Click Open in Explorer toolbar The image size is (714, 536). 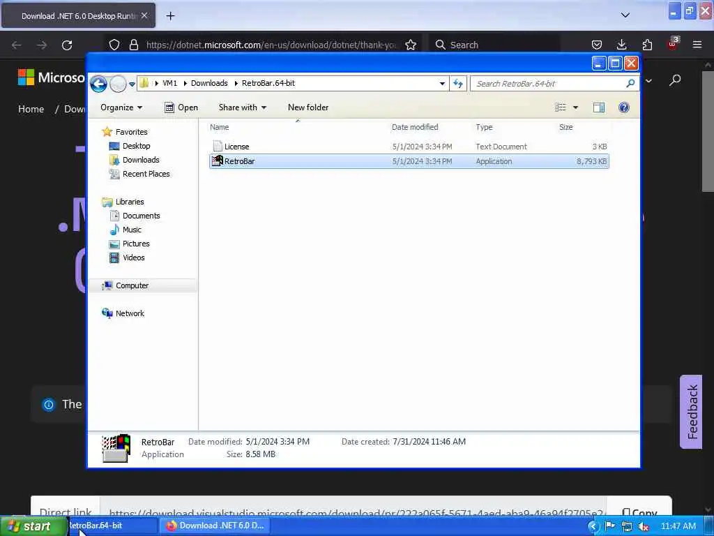pyautogui.click(x=181, y=107)
